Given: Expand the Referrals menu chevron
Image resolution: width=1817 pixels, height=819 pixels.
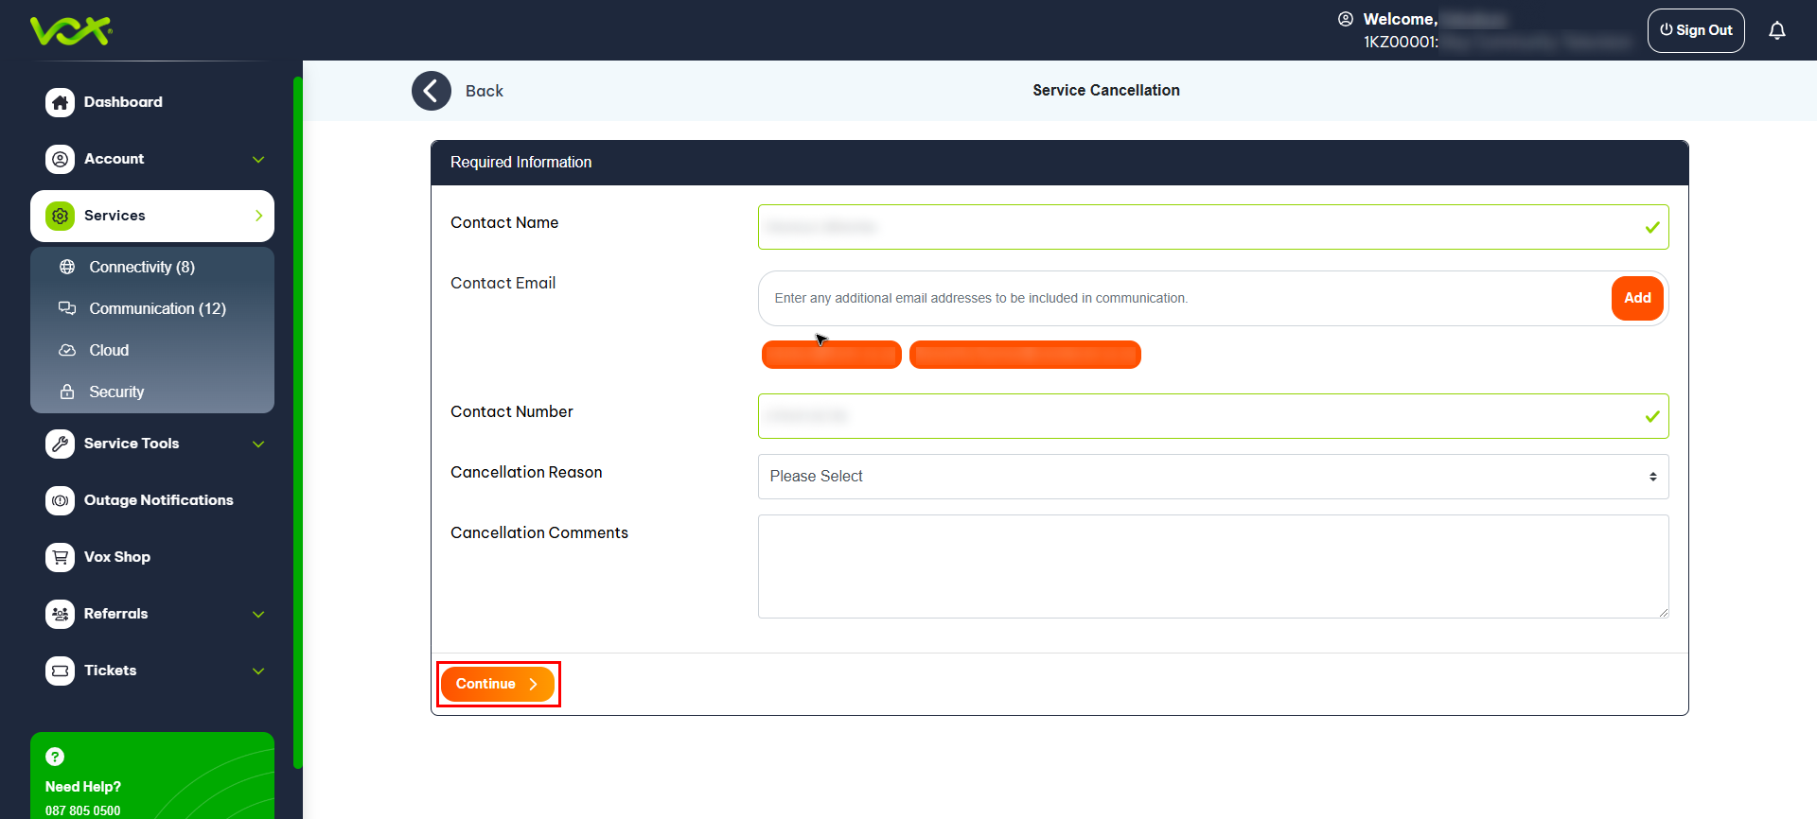Looking at the screenshot, I should pos(258,614).
